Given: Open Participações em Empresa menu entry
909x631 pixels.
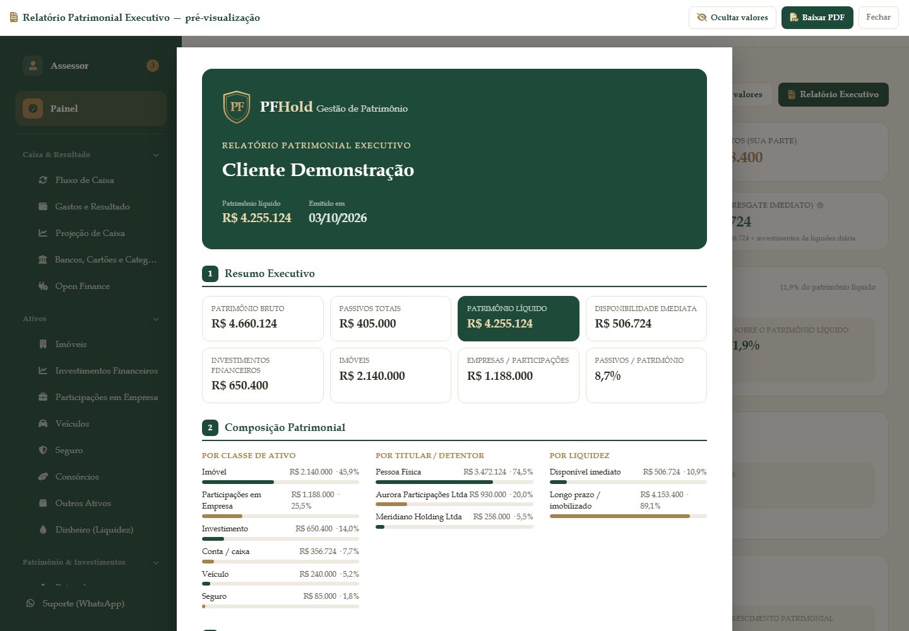Looking at the screenshot, I should click(x=97, y=397).
